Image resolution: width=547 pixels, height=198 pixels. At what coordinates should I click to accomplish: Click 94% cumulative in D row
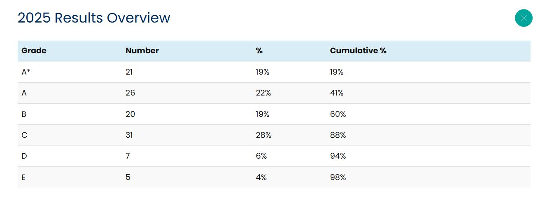[x=338, y=156]
